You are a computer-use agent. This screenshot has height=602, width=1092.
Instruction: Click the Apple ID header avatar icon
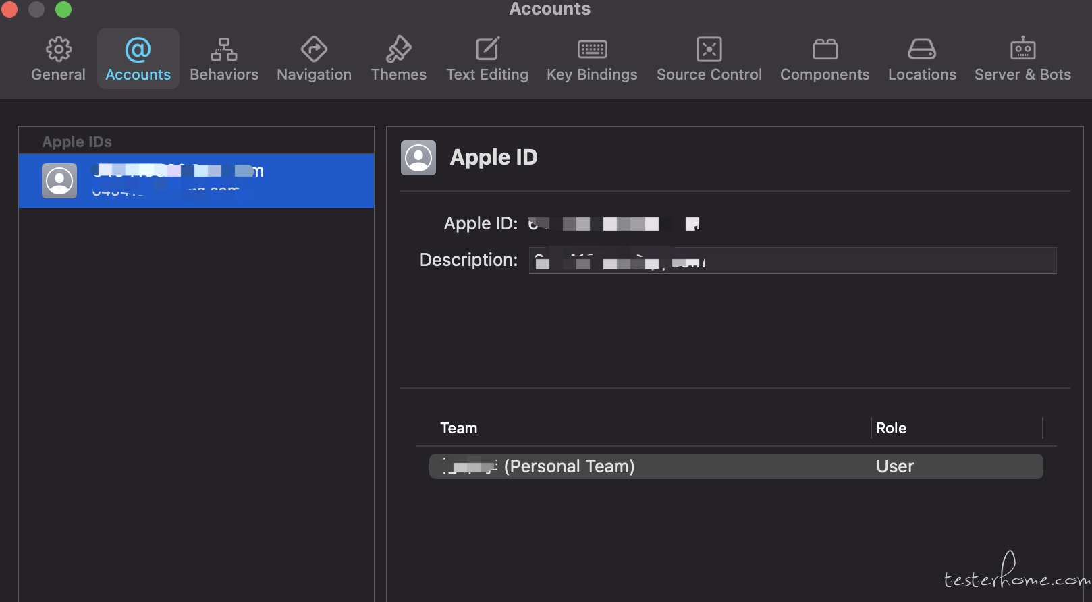click(418, 158)
